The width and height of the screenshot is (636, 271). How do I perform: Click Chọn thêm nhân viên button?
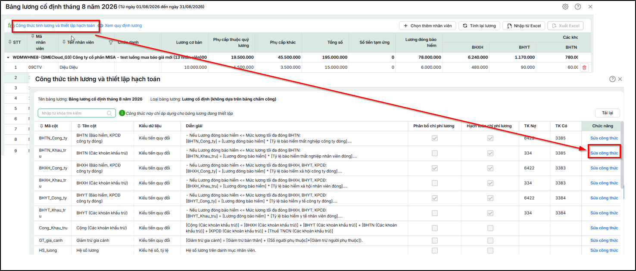[x=427, y=26]
